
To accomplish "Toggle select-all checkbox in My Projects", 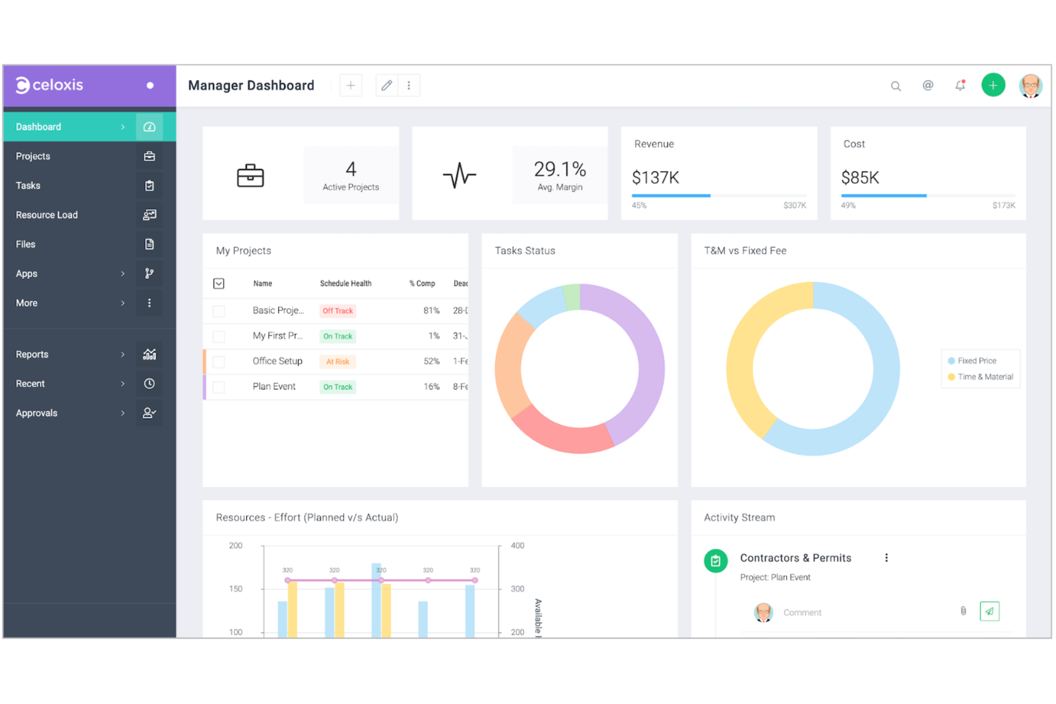I will point(219,284).
